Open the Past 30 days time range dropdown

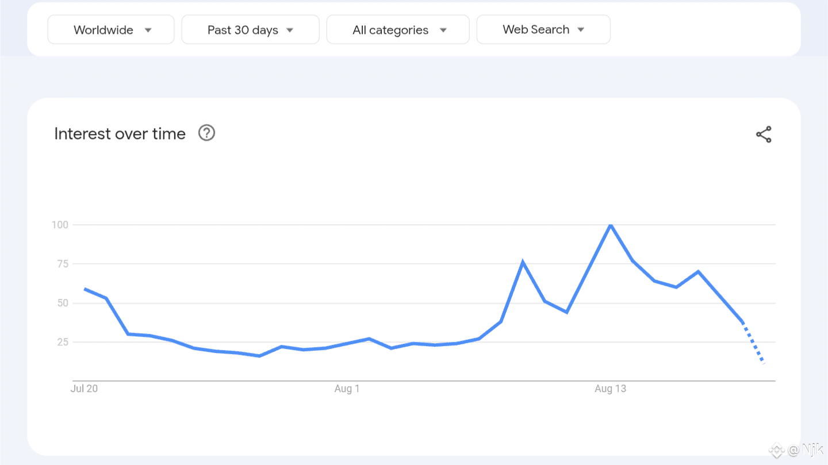click(x=250, y=30)
